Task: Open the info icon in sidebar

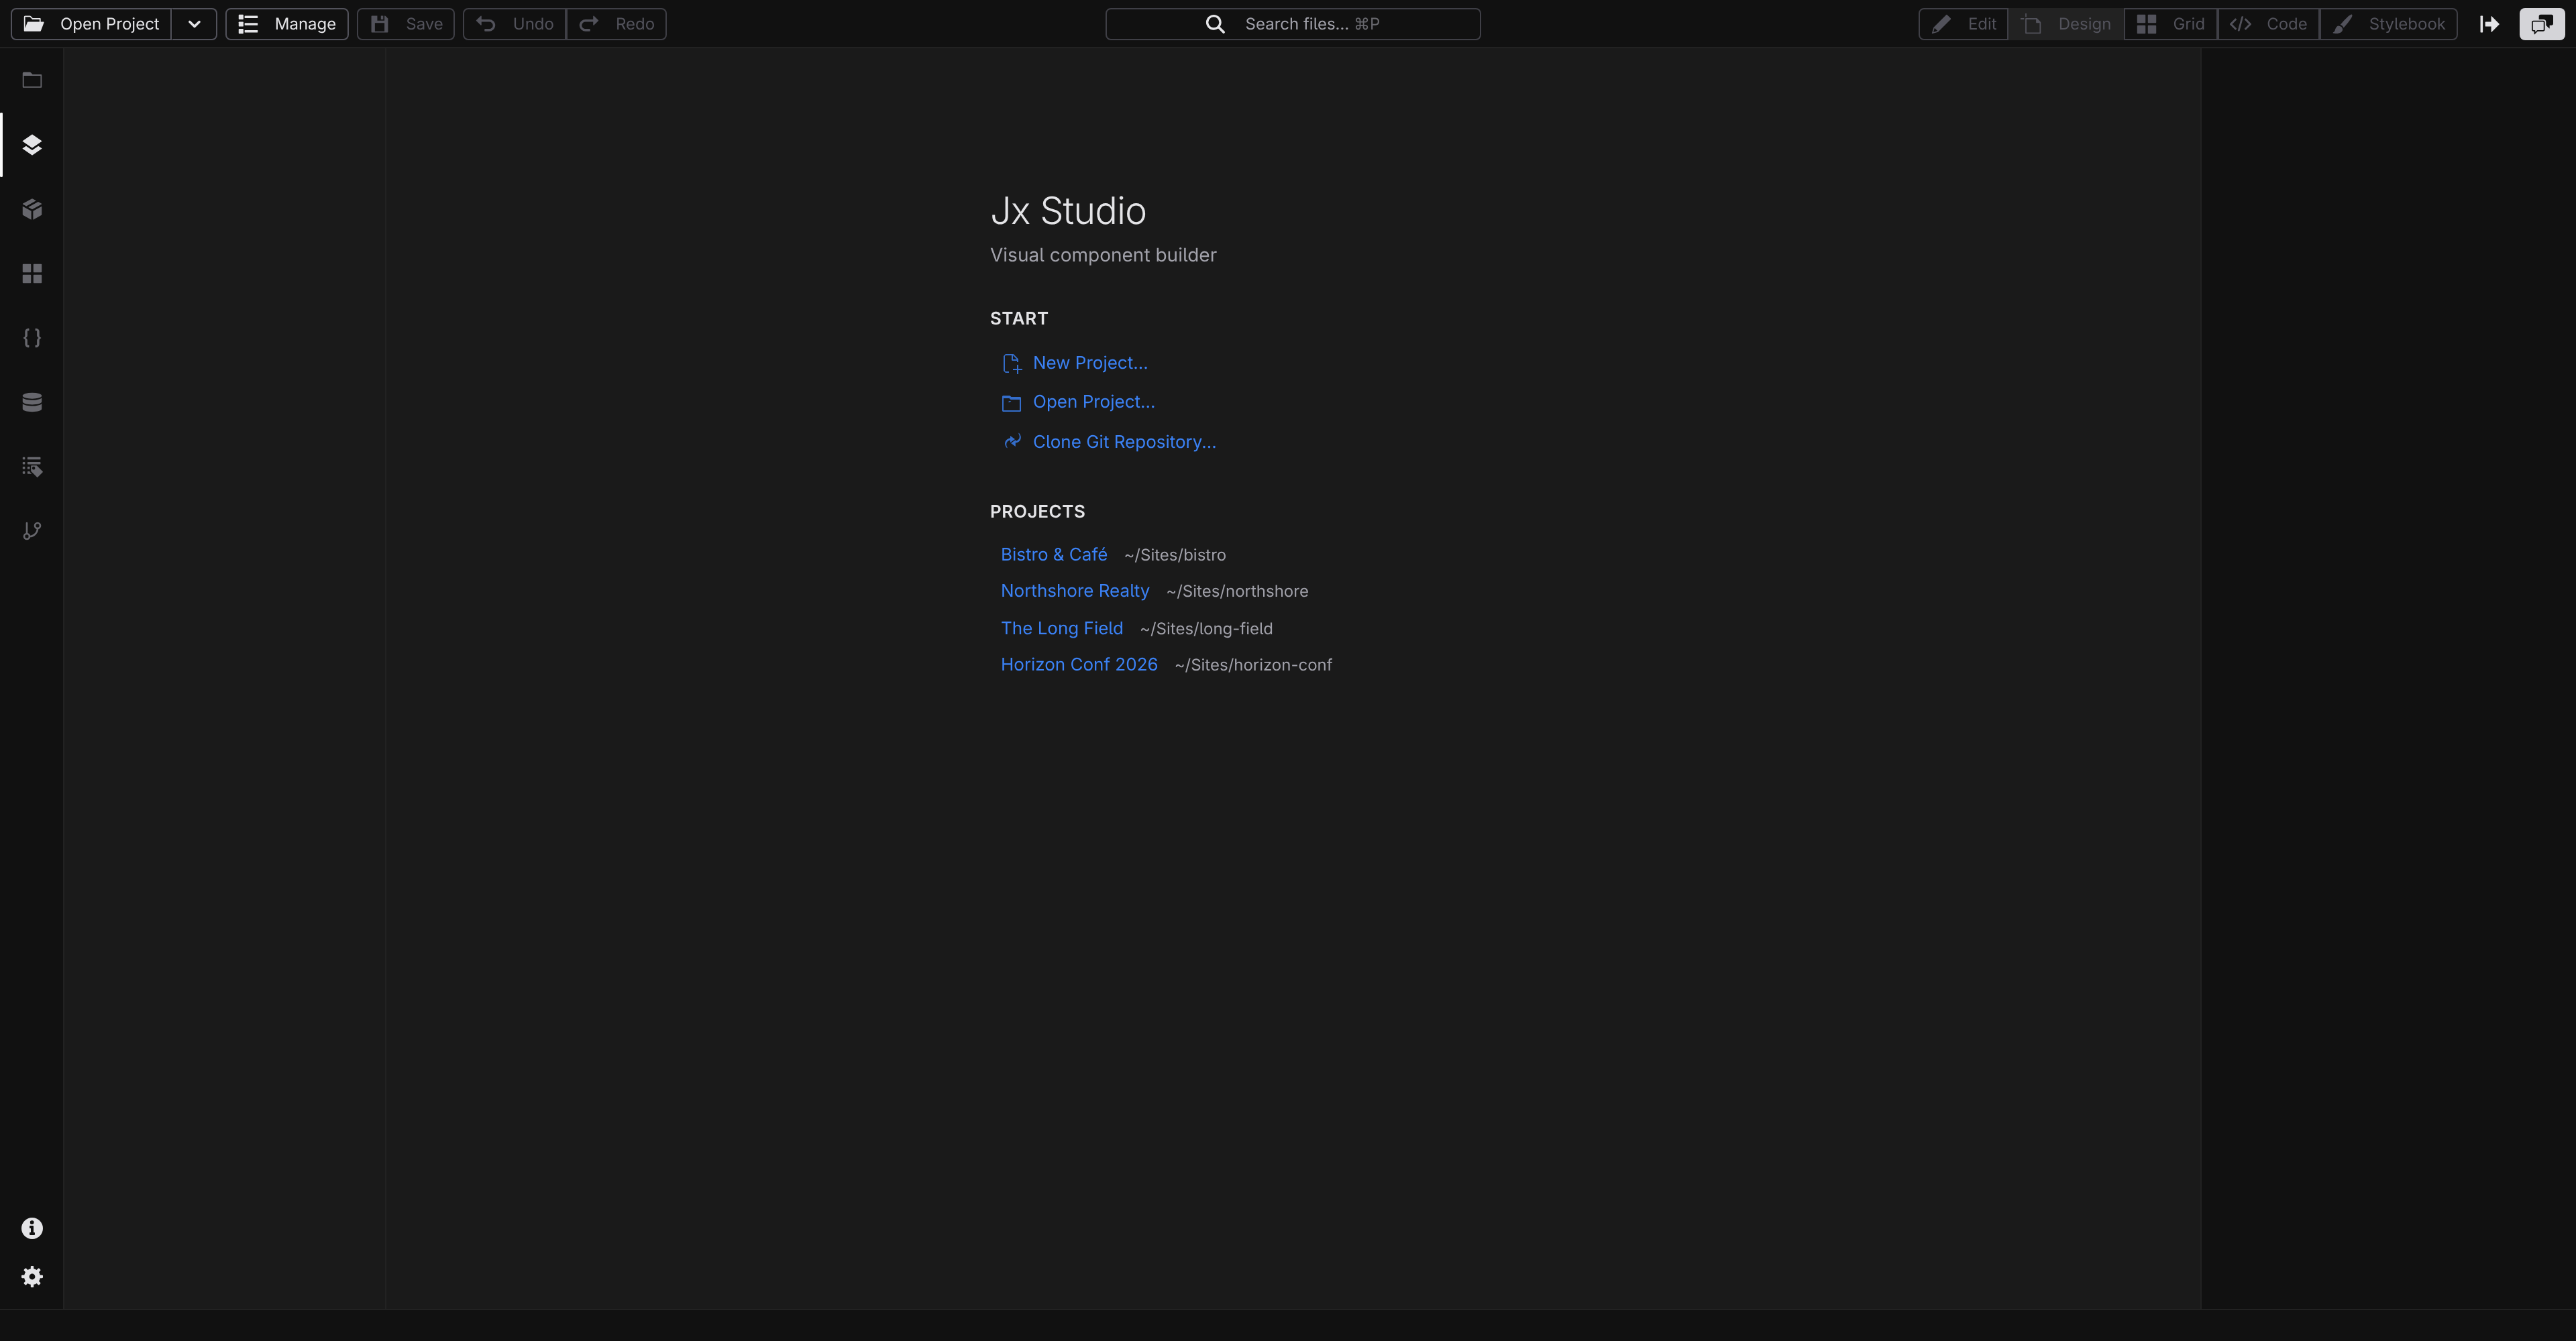Action: point(32,1228)
